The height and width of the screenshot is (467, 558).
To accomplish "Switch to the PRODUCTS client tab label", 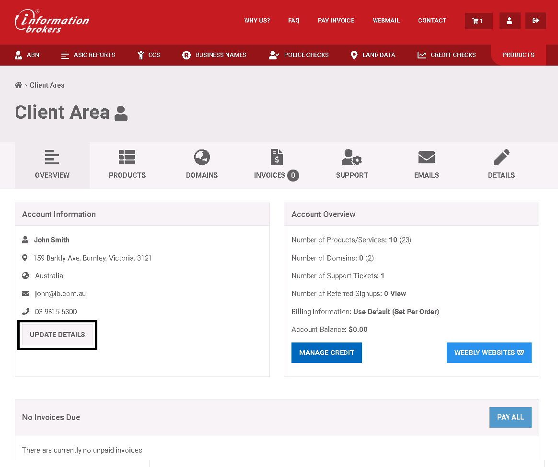I will (x=127, y=175).
